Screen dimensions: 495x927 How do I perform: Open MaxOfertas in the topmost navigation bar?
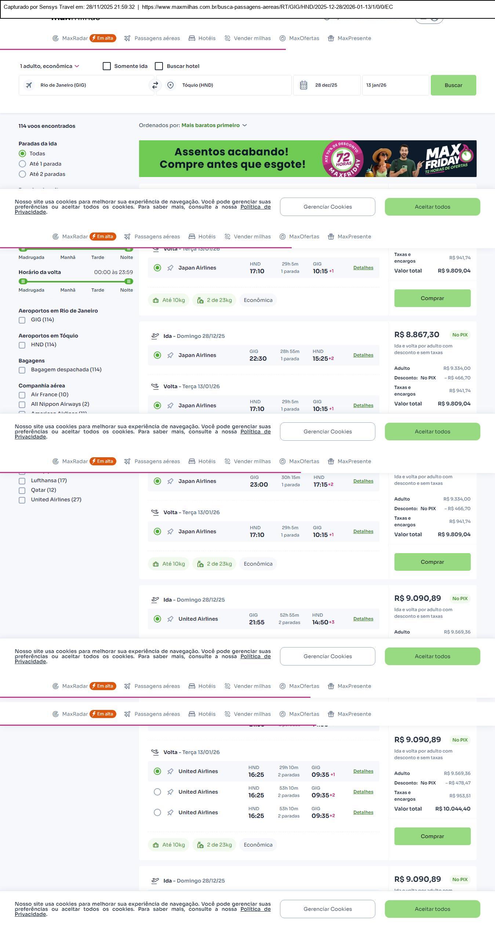pos(299,38)
